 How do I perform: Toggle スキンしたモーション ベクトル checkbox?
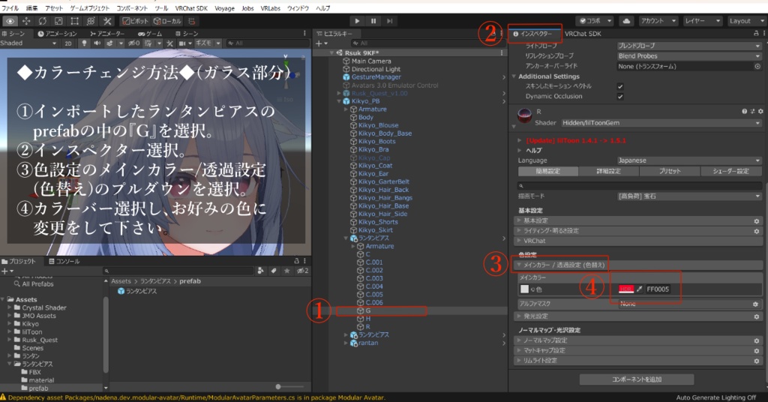[x=620, y=86]
